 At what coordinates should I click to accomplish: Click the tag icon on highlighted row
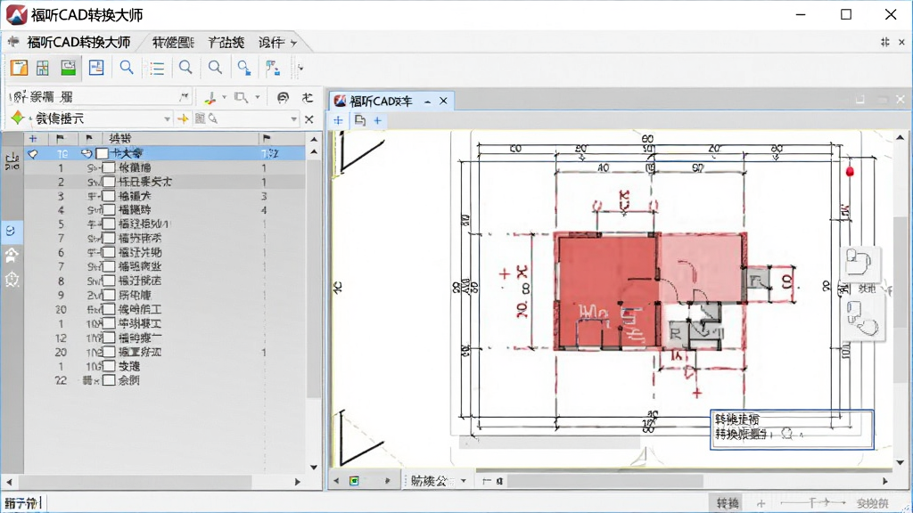33,153
